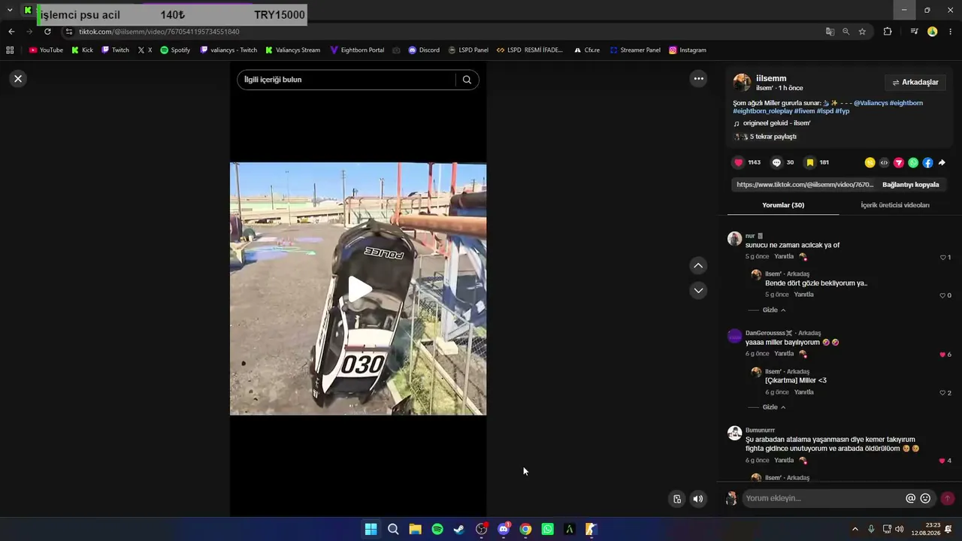
Task: Open the #fivem hashtag
Action: 804,111
